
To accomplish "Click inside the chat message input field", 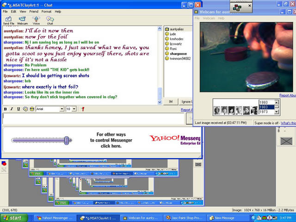I will coord(93,119).
